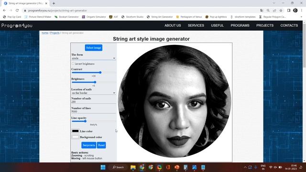This screenshot has height=172, width=306.
Task: Open a new browser tab with plus
Action: pos(54,3)
